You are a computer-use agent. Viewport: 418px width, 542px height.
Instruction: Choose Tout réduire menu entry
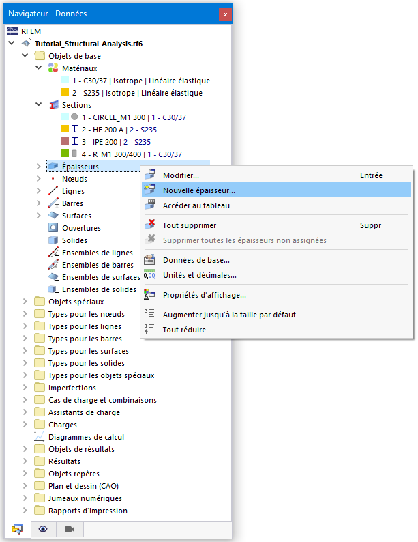tap(276, 330)
